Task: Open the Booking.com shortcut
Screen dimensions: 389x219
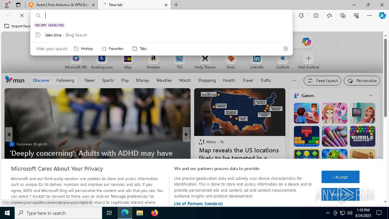Action: click(102, 62)
